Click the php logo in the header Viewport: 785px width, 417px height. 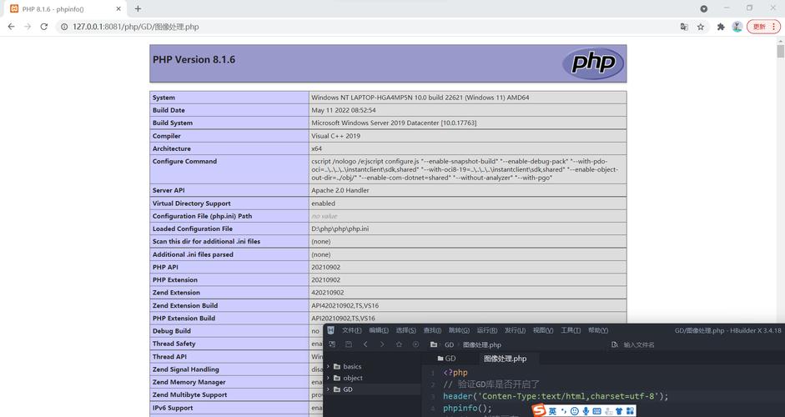(593, 63)
